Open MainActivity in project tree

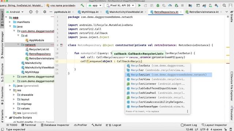pyautogui.click(x=31, y=63)
